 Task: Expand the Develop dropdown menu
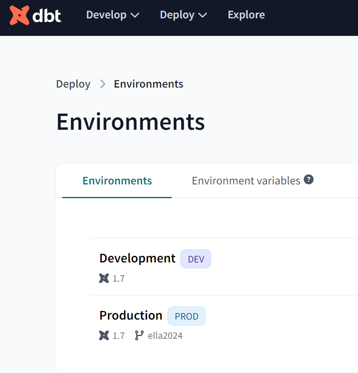(x=113, y=15)
